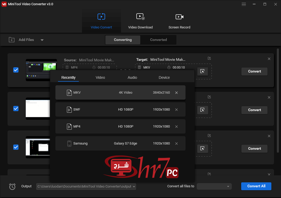Image resolution: width=281 pixels, height=198 pixels.
Task: Open format chooser for the second file
Action: pyautogui.click(x=202, y=110)
